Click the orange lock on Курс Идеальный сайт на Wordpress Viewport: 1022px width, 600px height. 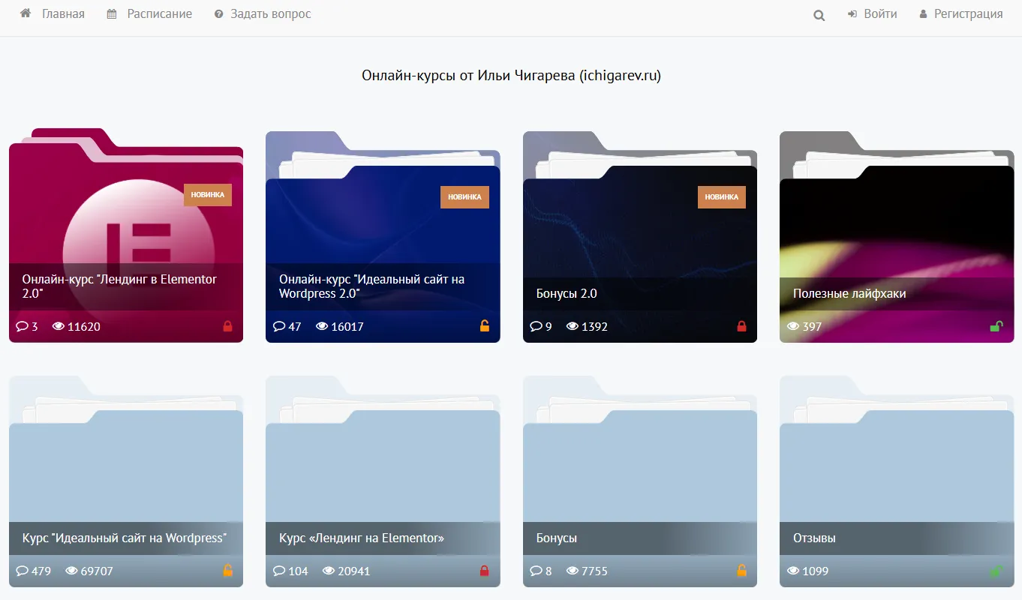point(228,571)
